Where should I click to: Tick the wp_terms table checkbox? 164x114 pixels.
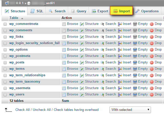[5, 69]
